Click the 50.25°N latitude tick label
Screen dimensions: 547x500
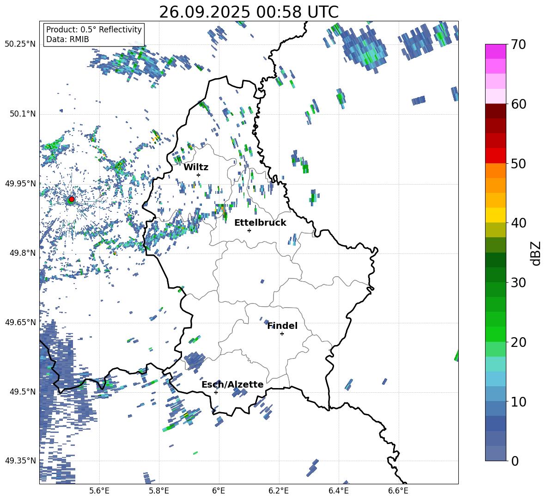coord(20,44)
